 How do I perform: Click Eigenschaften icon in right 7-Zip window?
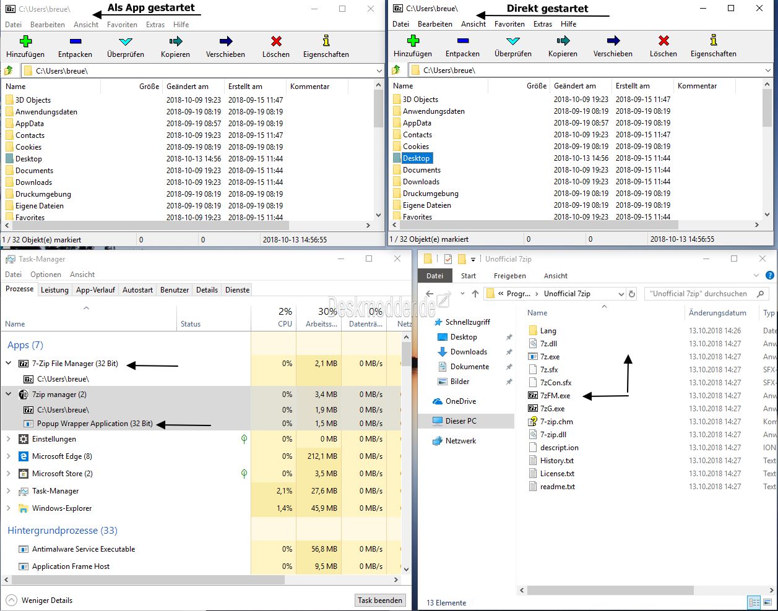coord(714,41)
